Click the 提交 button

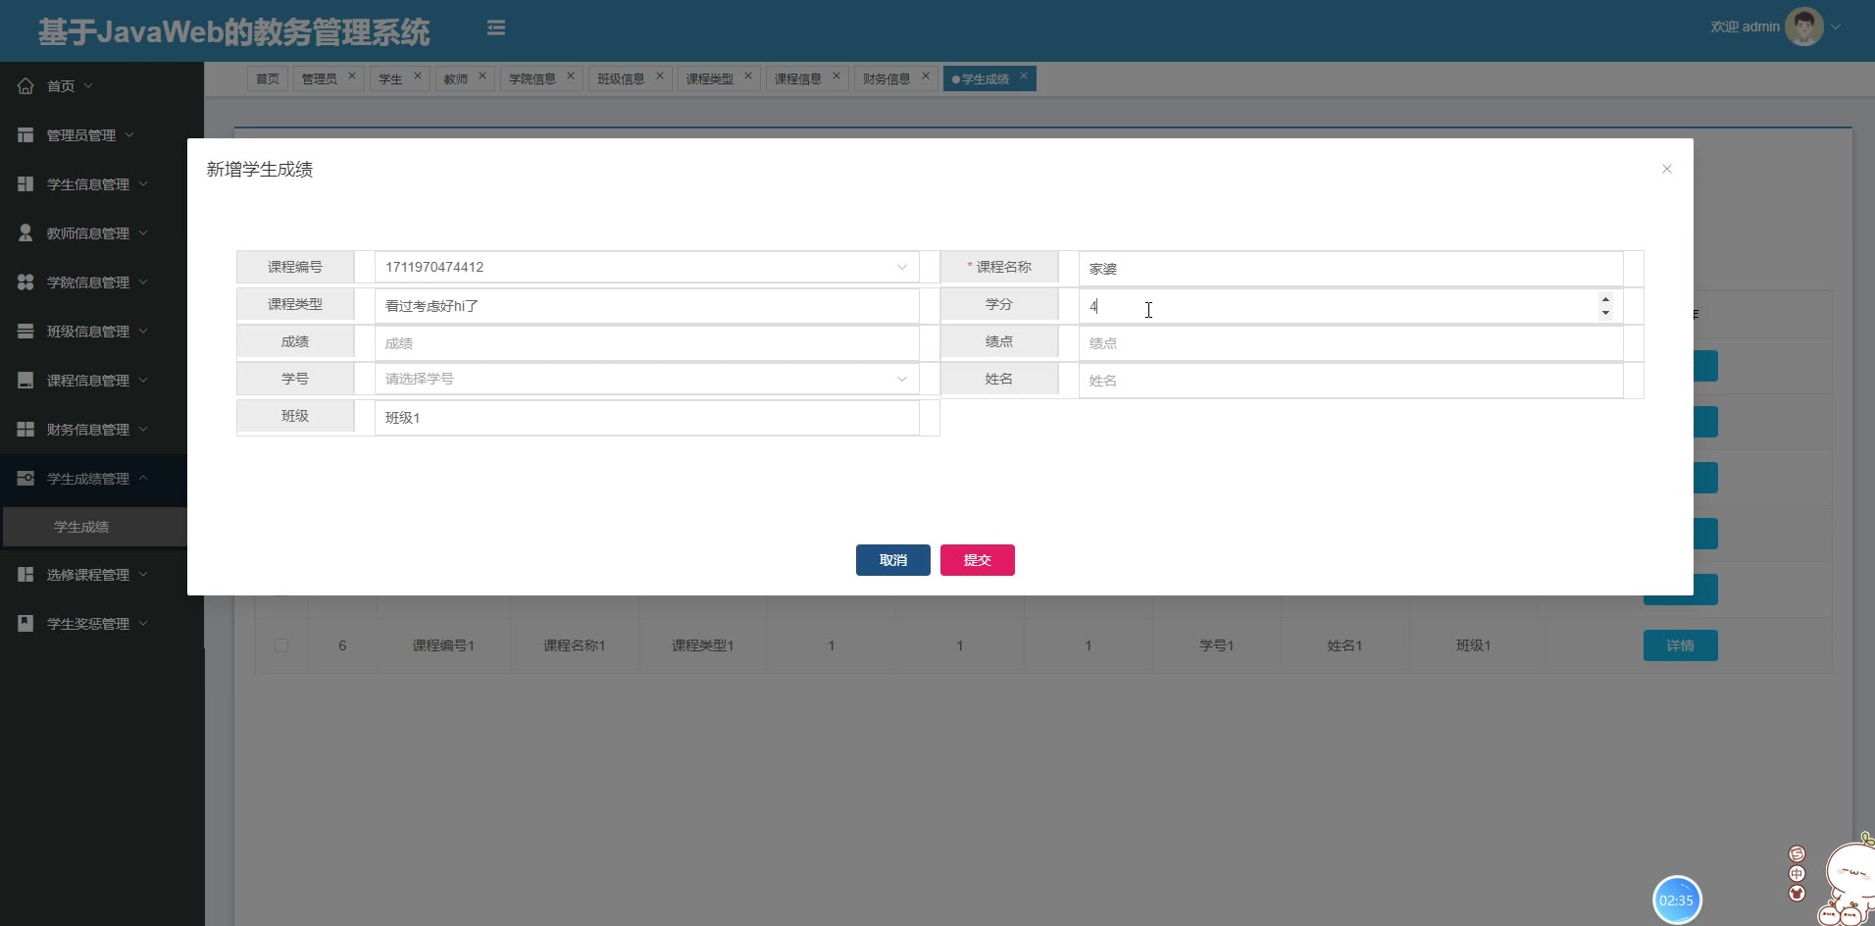pyautogui.click(x=978, y=560)
